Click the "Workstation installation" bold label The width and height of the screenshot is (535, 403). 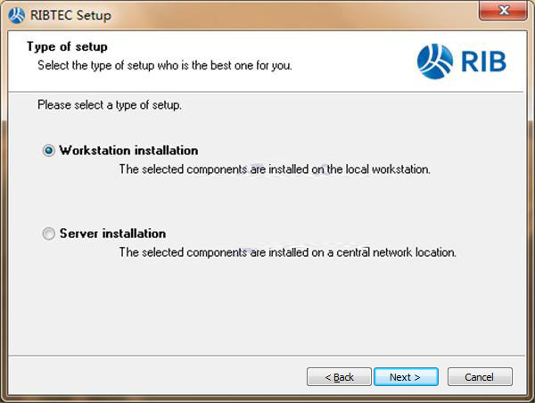[x=128, y=151]
